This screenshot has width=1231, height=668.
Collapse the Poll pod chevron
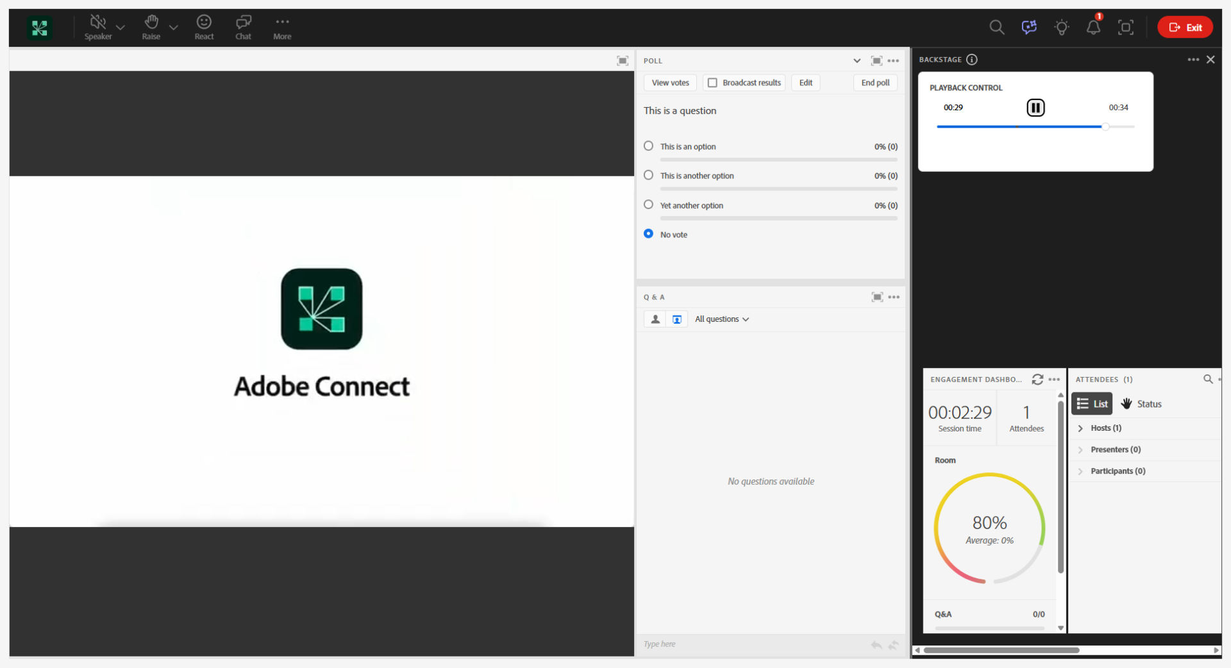click(x=857, y=61)
